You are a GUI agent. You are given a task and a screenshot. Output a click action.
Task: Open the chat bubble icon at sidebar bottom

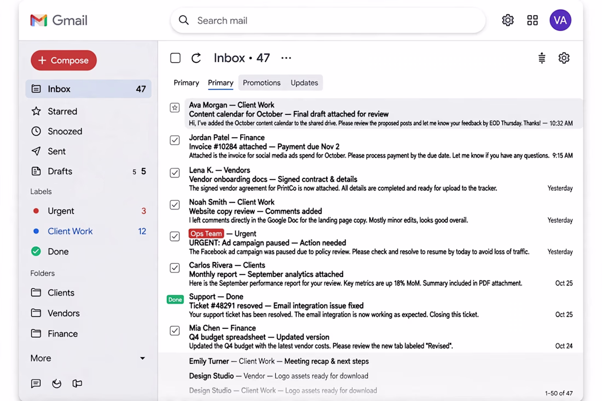36,383
